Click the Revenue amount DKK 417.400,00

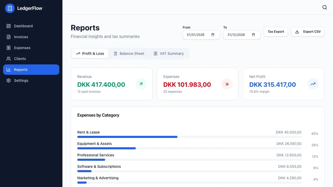[x=101, y=84]
